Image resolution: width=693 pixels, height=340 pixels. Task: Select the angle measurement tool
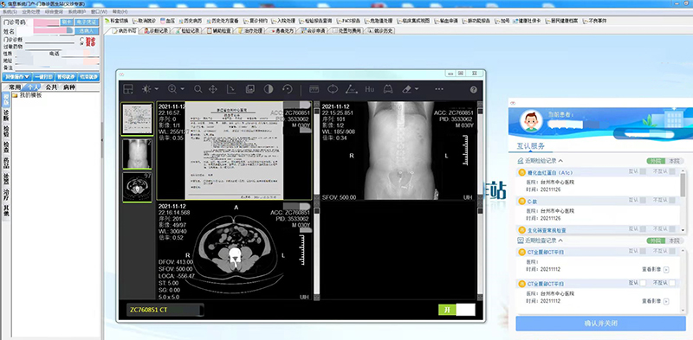click(x=352, y=89)
